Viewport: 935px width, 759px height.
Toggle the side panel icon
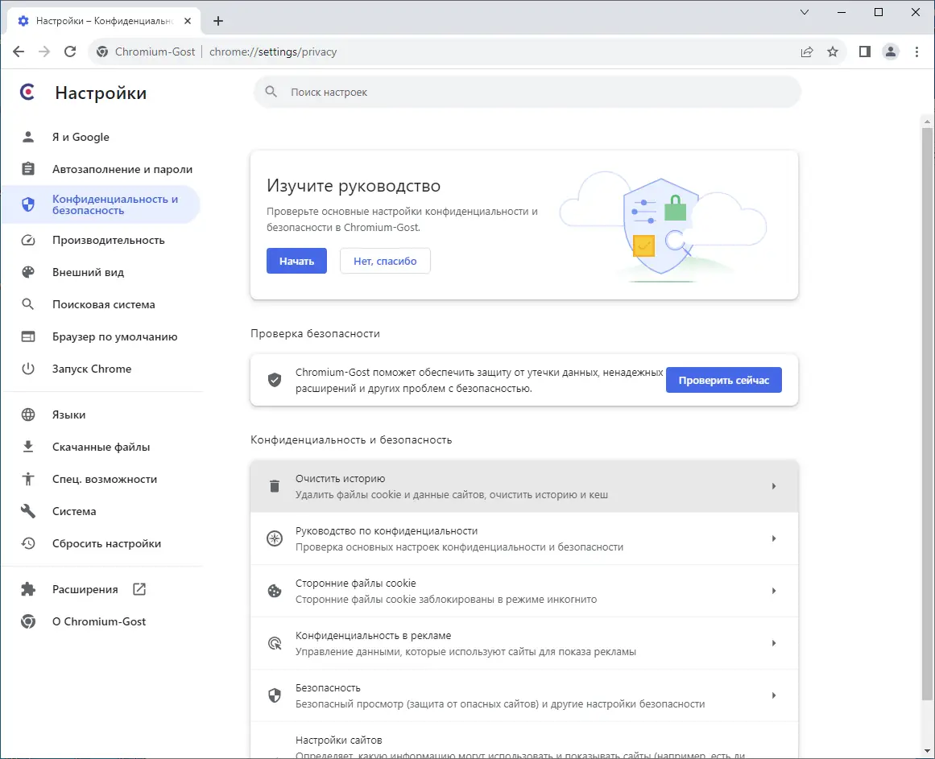(x=865, y=52)
